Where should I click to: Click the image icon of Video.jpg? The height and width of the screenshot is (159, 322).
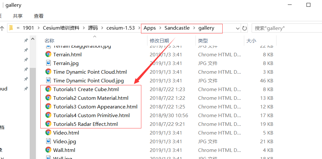pyautogui.click(x=48, y=141)
